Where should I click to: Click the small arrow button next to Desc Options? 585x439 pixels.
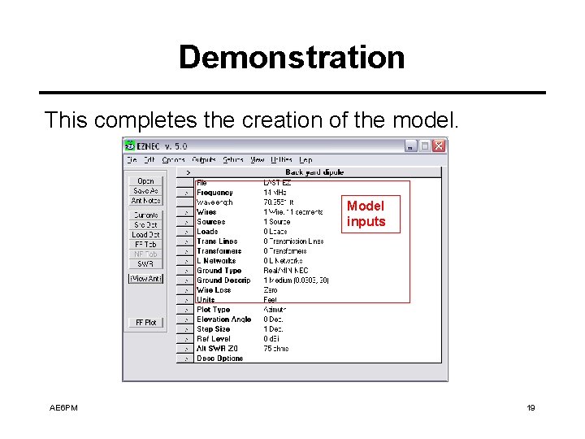(x=185, y=358)
